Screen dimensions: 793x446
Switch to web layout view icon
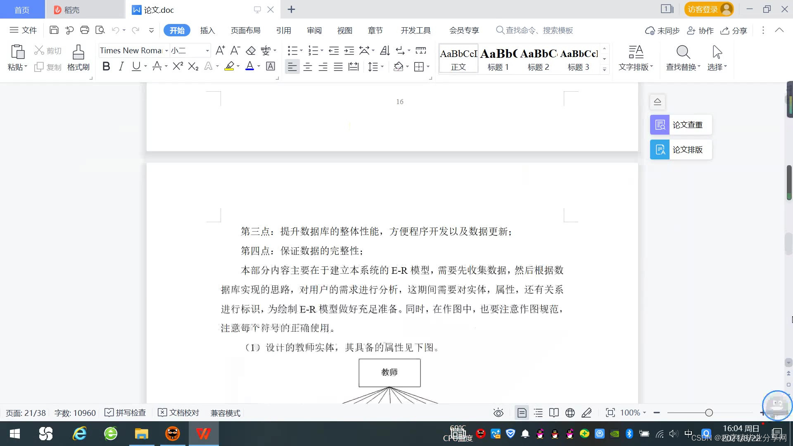point(570,413)
